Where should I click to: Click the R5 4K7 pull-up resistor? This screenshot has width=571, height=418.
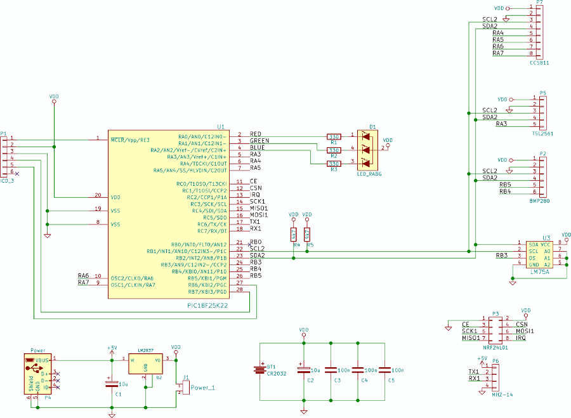(x=307, y=235)
